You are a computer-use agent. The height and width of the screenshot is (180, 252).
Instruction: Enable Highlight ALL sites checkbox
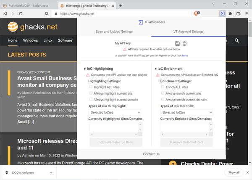click(x=91, y=87)
